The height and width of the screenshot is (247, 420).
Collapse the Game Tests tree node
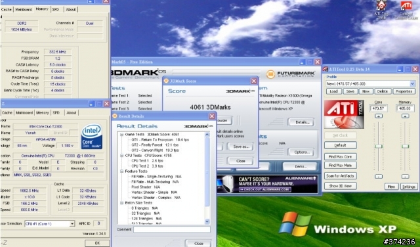(122, 135)
